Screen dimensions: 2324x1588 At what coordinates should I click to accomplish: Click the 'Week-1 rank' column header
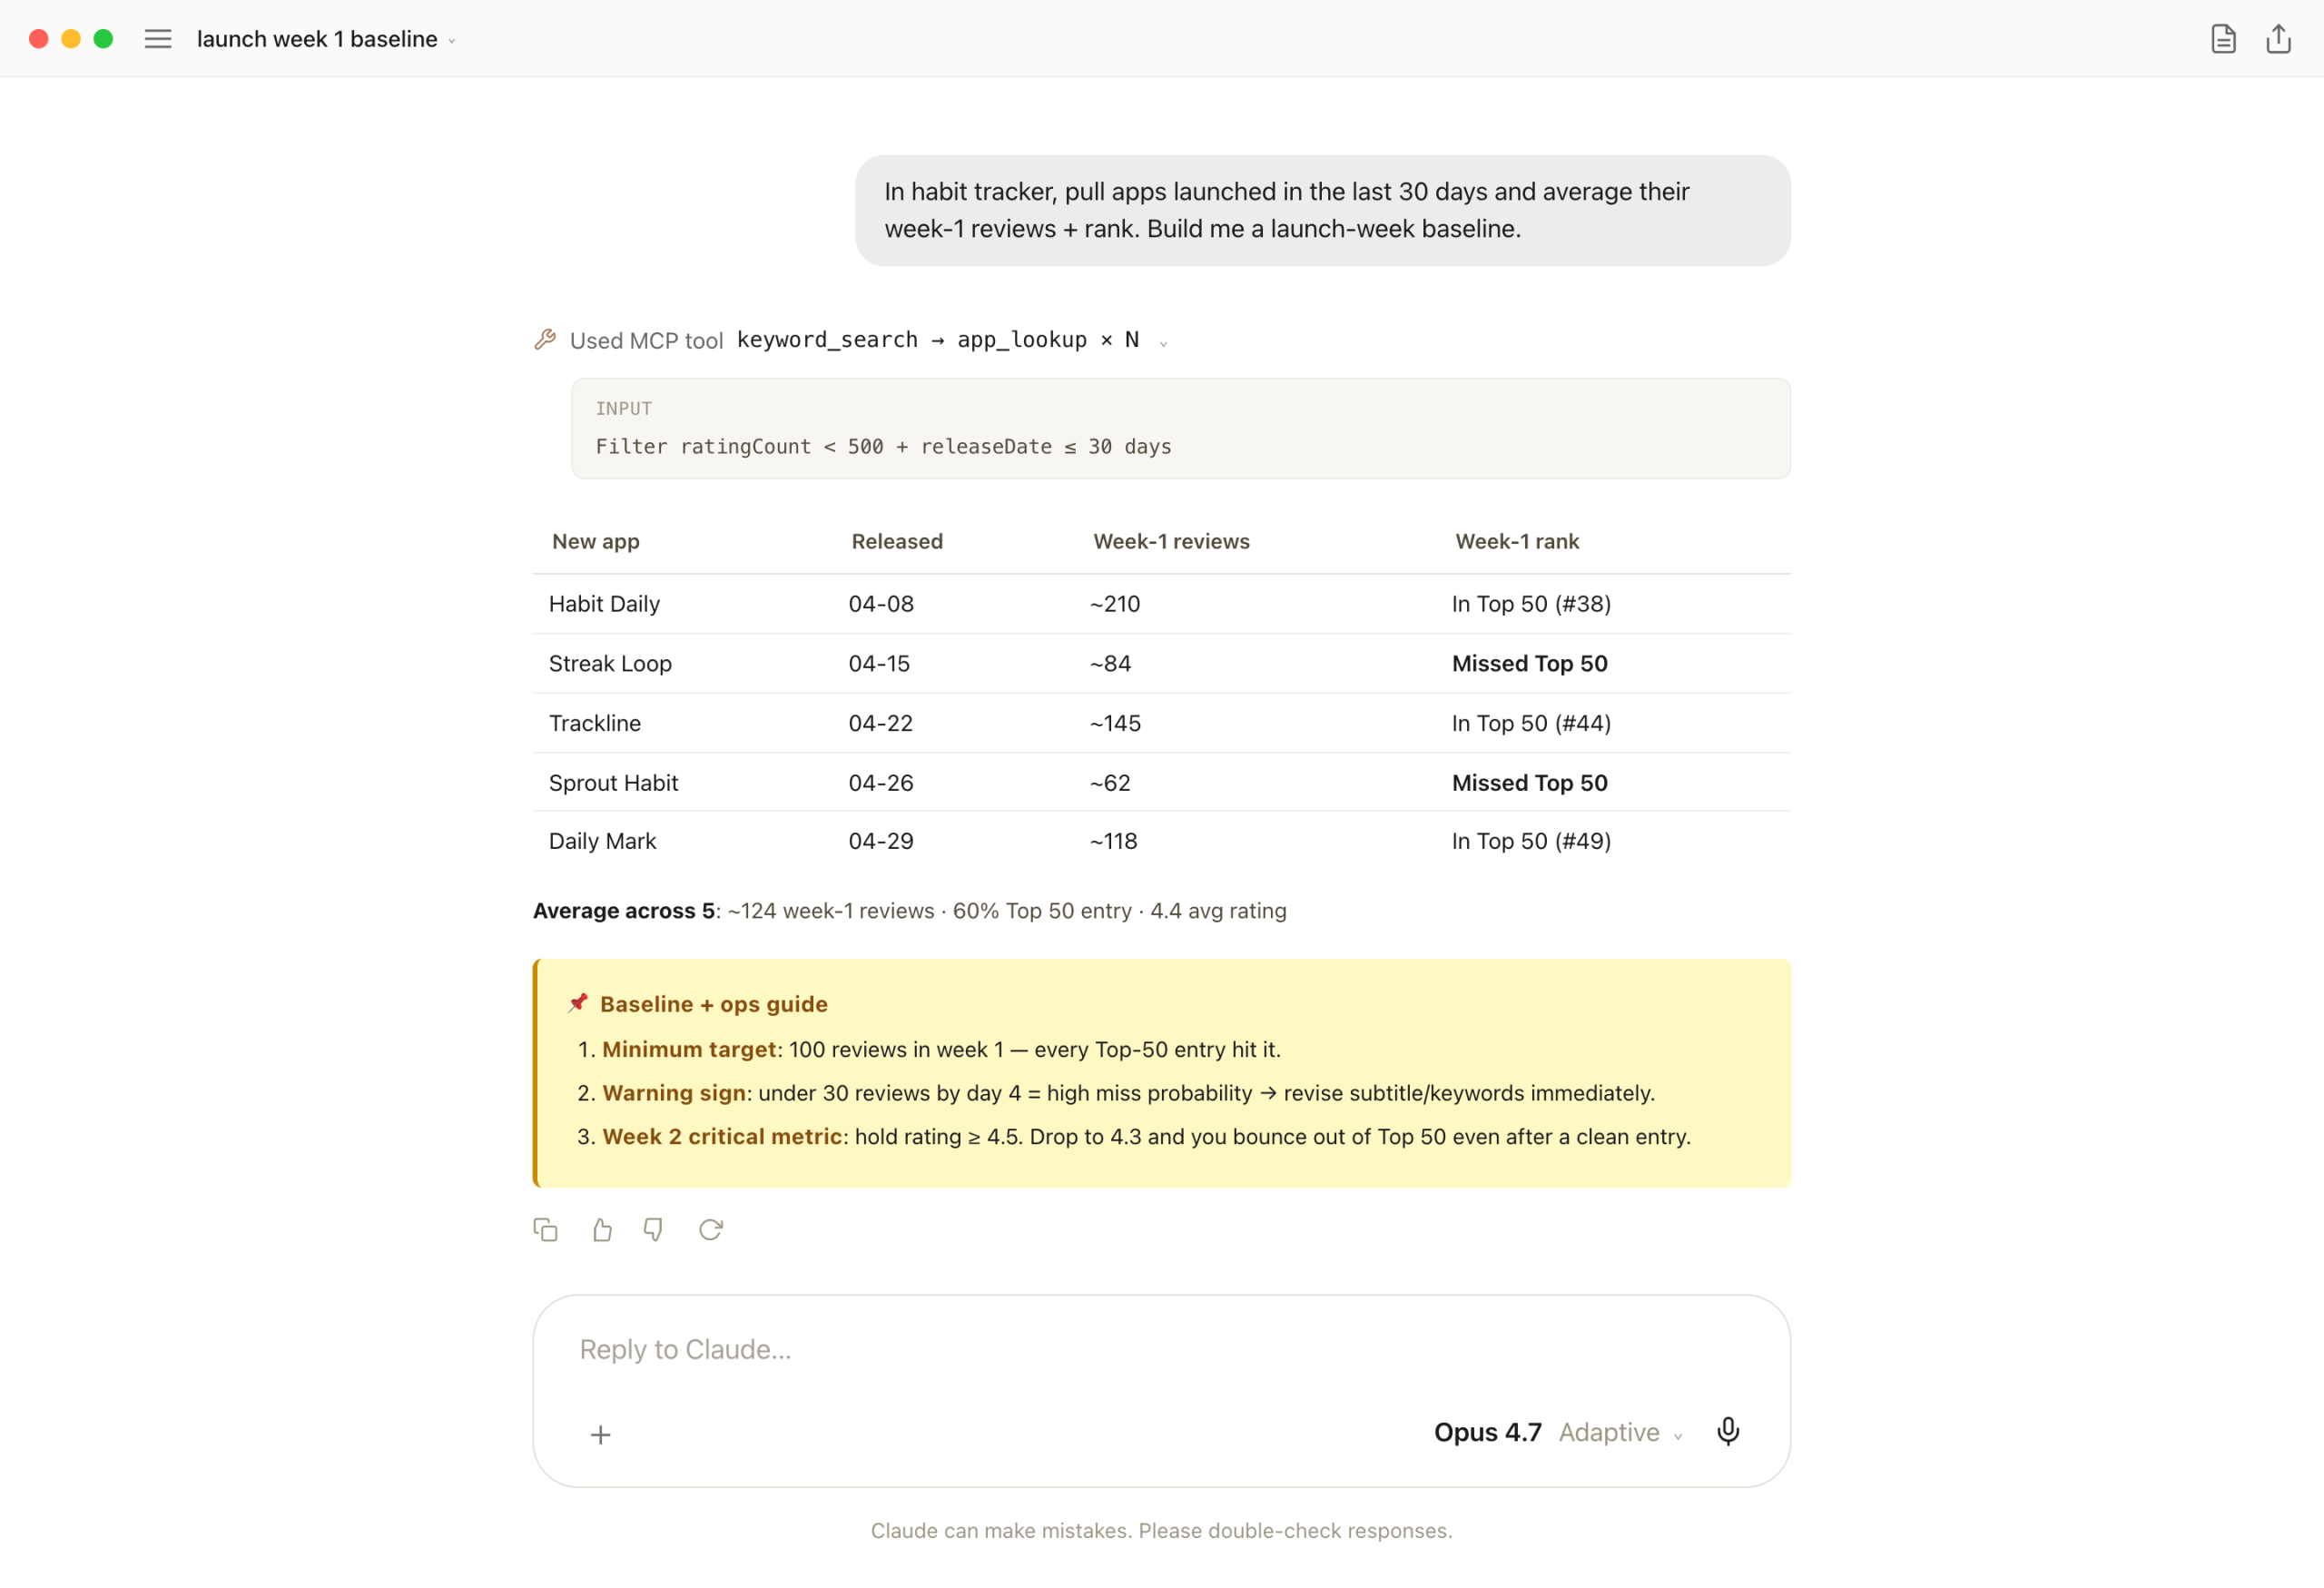click(x=1516, y=541)
